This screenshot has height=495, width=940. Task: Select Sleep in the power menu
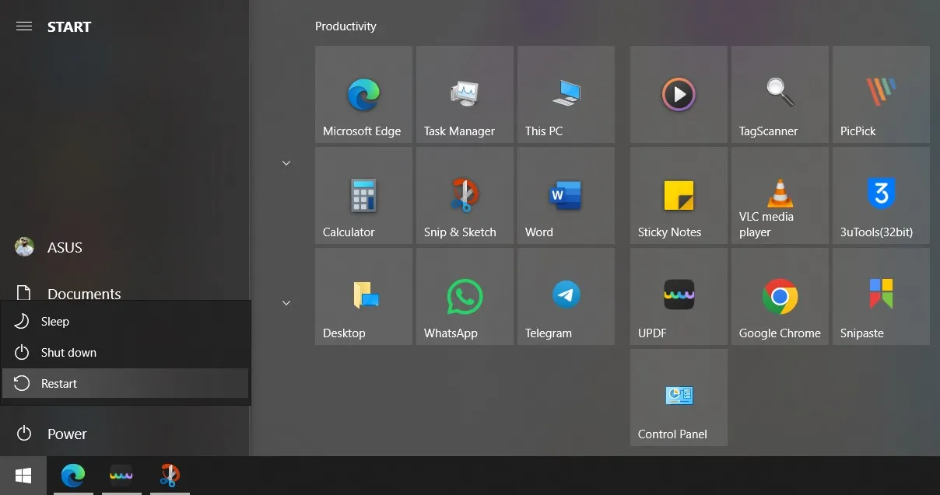[x=125, y=321]
